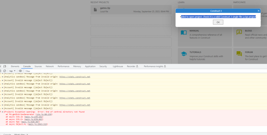Open the main.js:239:262 source link
The width and height of the screenshot is (267, 135).
tap(34, 117)
